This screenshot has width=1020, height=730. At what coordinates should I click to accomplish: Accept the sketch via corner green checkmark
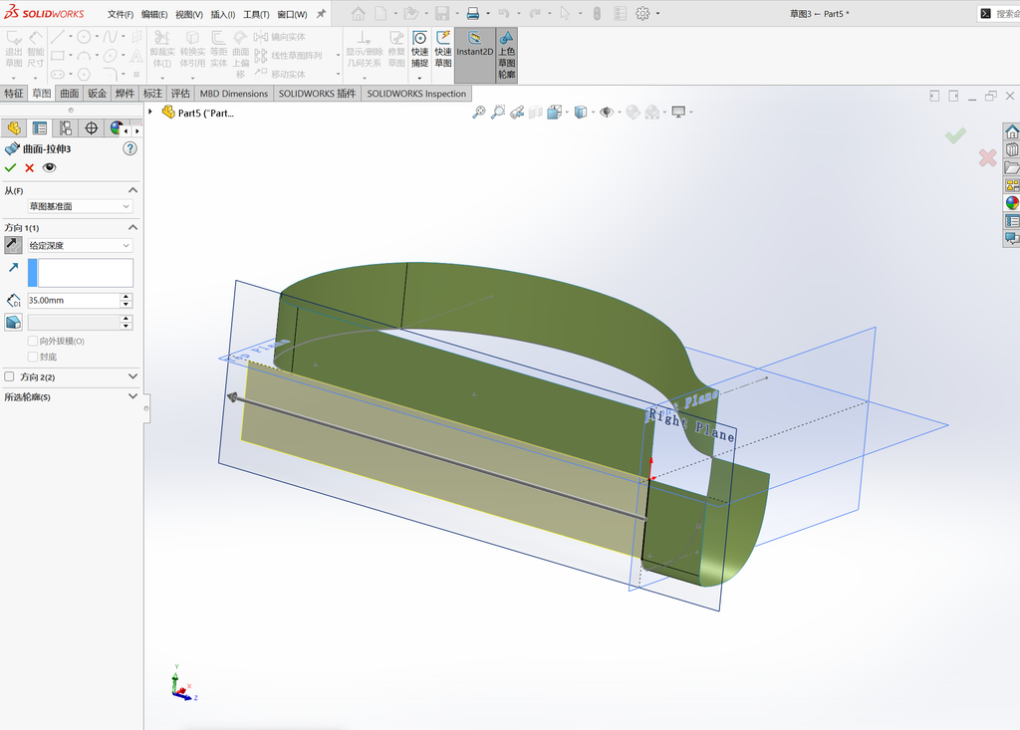point(955,135)
